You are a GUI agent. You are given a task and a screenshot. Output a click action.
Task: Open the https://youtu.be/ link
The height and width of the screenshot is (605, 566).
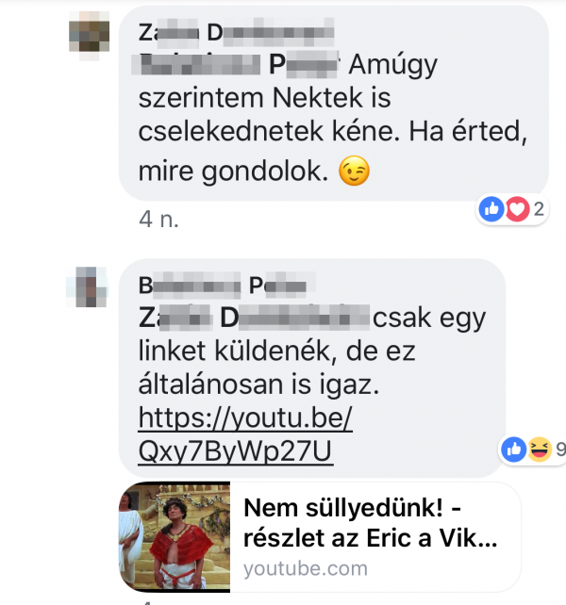coord(245,417)
